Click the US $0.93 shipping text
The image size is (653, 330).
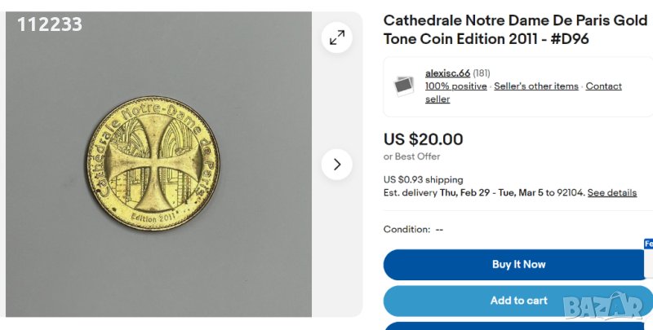click(x=423, y=179)
